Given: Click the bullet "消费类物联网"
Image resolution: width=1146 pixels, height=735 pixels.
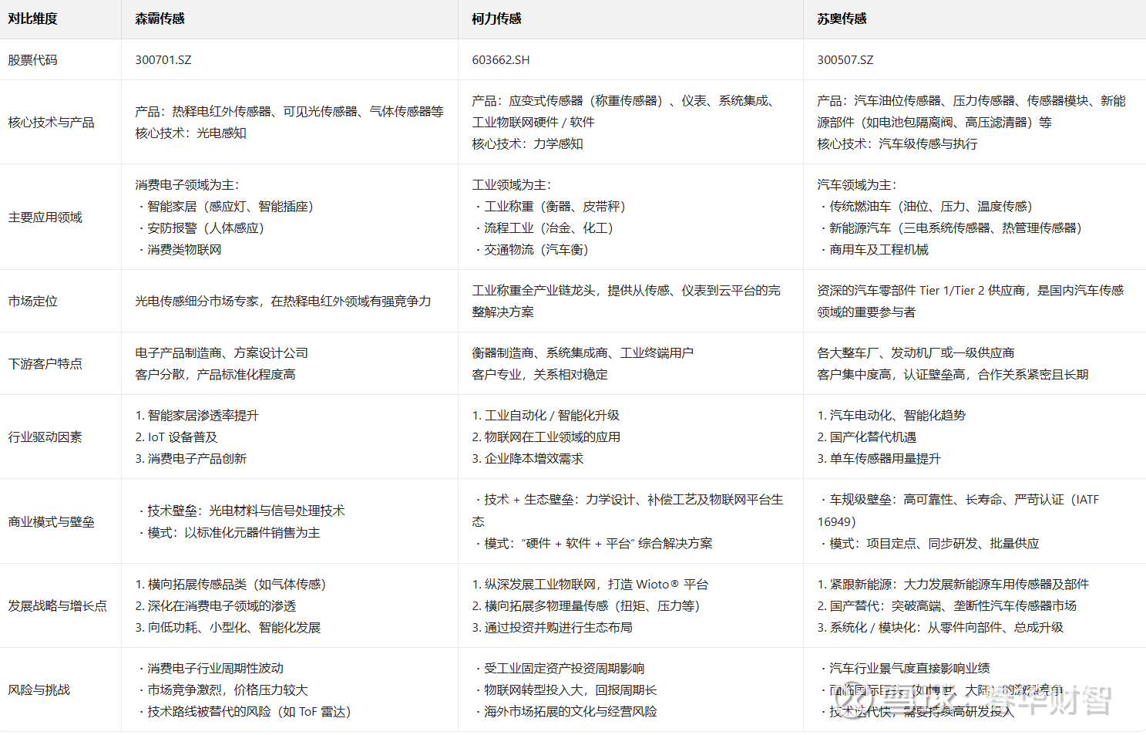Looking at the screenshot, I should [x=179, y=250].
